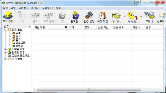
Task: Open the 도움말(H) menu
Action: pyautogui.click(x=47, y=8)
